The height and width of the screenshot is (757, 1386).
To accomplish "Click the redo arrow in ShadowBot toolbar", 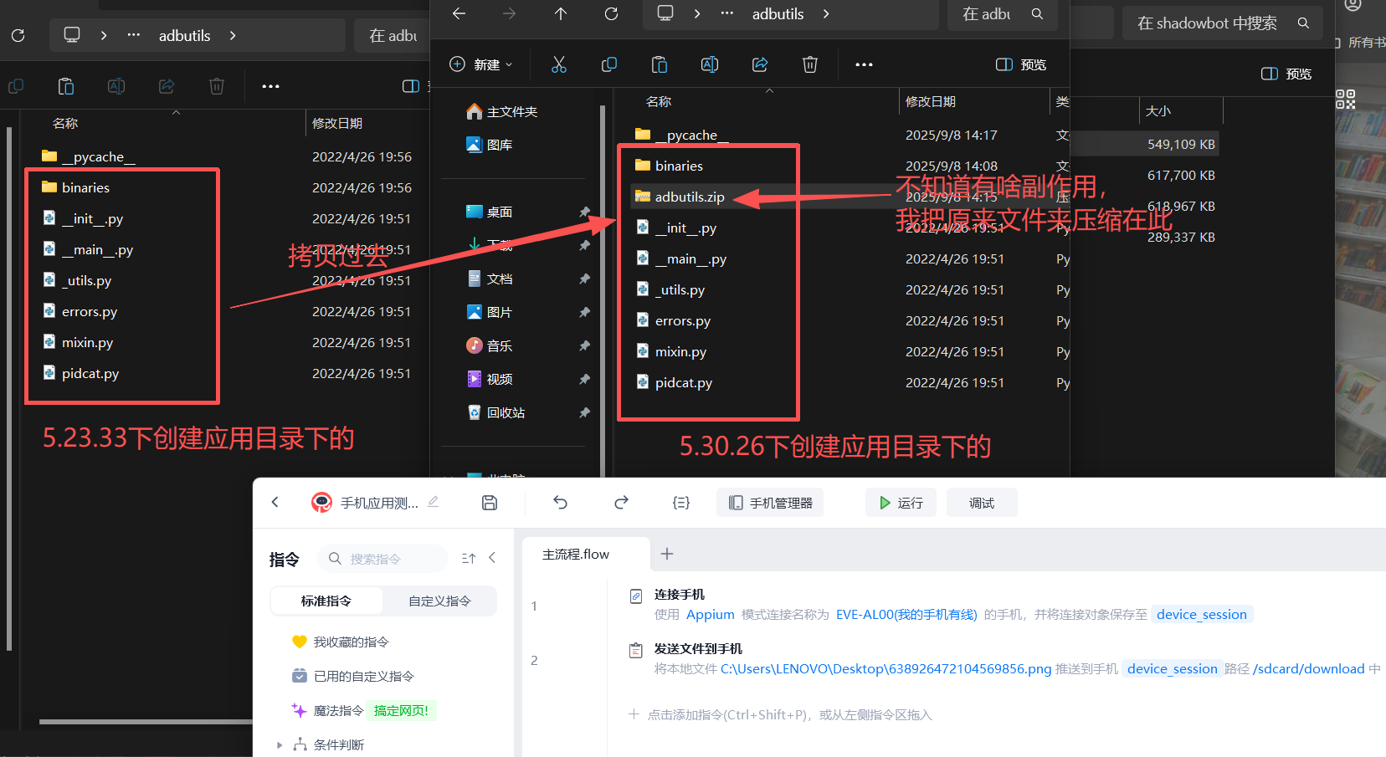I will pos(621,503).
